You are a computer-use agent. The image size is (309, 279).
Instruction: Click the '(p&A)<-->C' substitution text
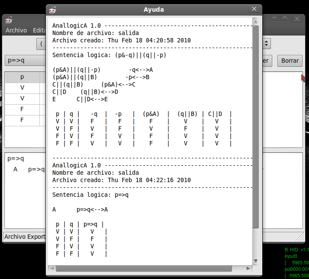pyautogui.click(x=118, y=84)
